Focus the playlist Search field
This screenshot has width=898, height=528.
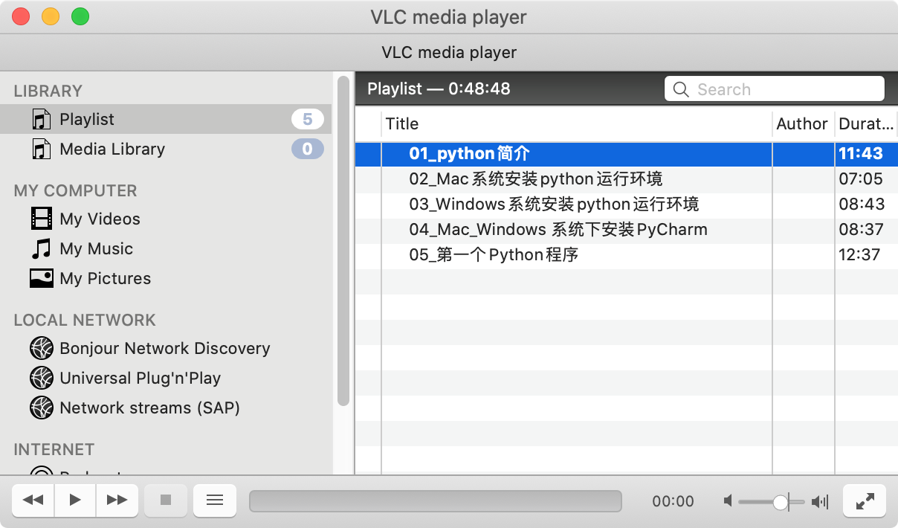[x=774, y=89]
